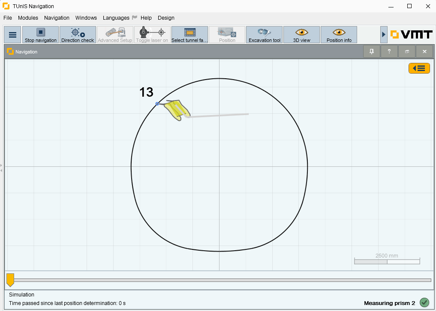Open the Design menu

[x=166, y=18]
